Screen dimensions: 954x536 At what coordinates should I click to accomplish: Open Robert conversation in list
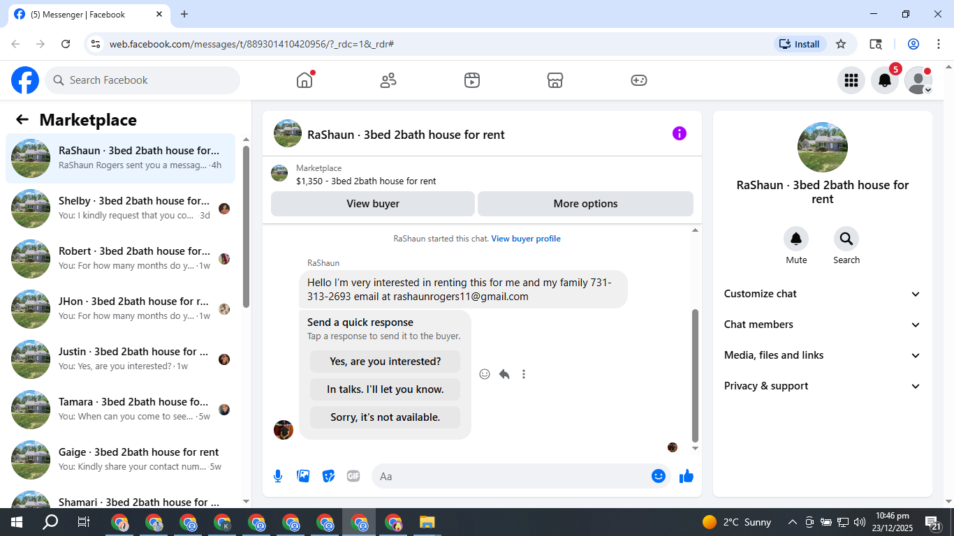(120, 259)
